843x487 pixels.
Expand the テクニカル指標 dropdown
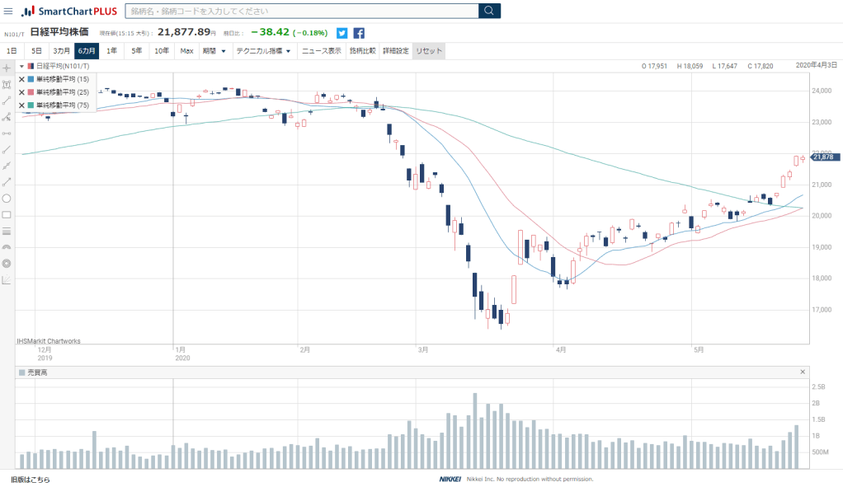click(263, 51)
